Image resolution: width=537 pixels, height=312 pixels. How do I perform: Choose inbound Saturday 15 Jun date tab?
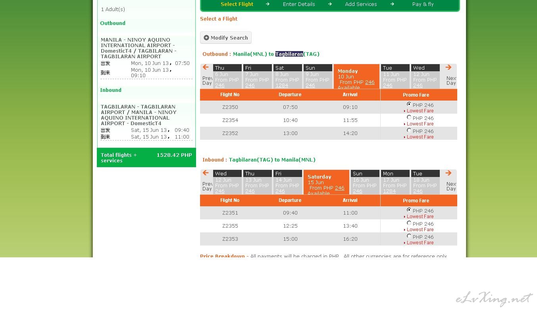[x=326, y=182]
